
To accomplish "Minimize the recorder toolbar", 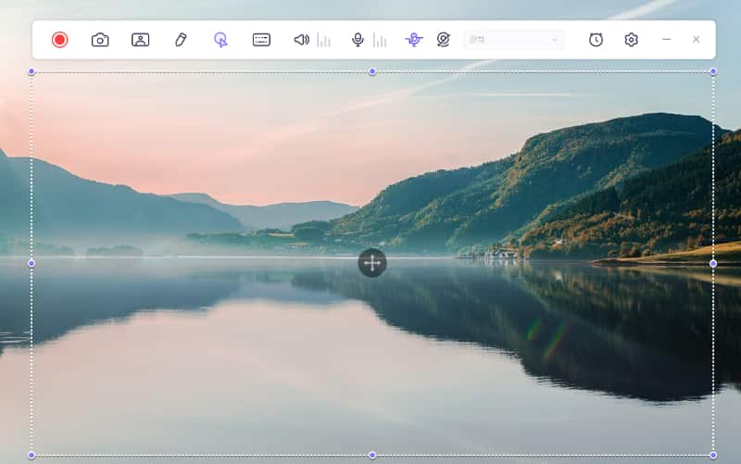I will pos(666,40).
